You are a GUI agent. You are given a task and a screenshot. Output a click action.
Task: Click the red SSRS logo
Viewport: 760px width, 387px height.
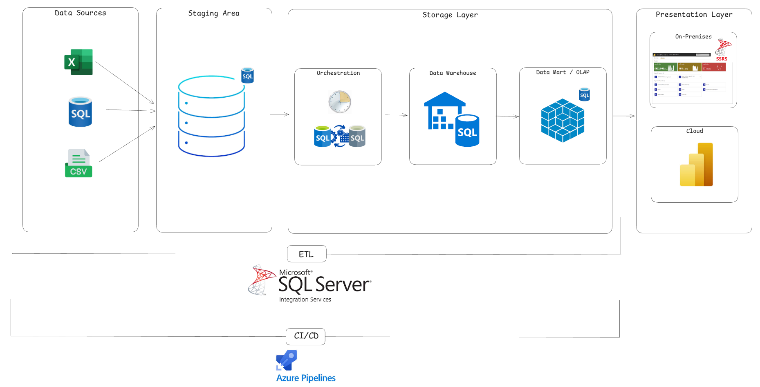point(723,49)
